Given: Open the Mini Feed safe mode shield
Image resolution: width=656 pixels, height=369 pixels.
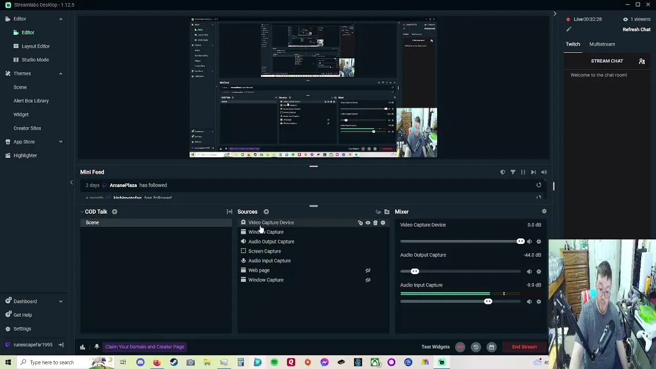Looking at the screenshot, I should 502,172.
